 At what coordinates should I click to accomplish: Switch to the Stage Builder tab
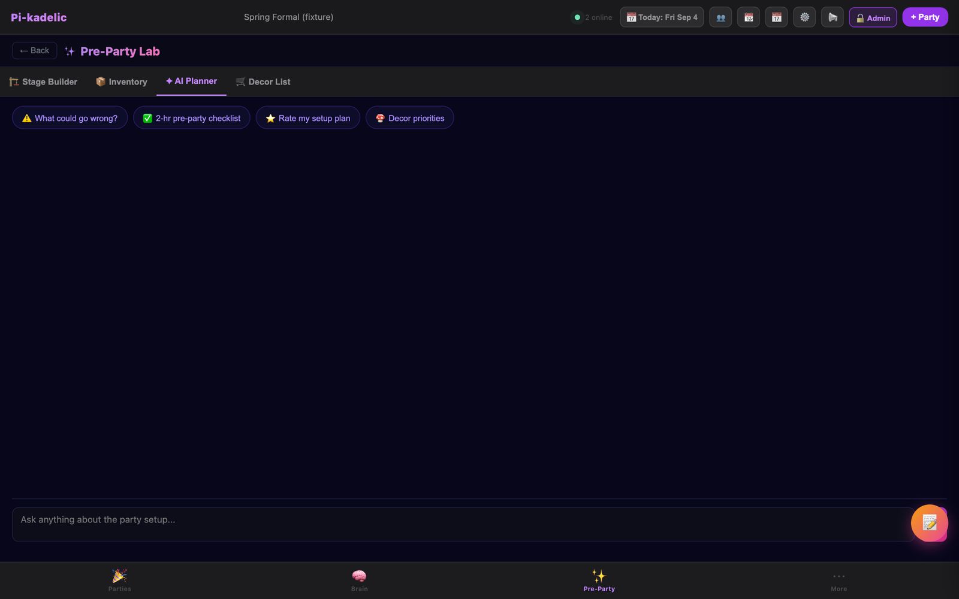pyautogui.click(x=43, y=81)
